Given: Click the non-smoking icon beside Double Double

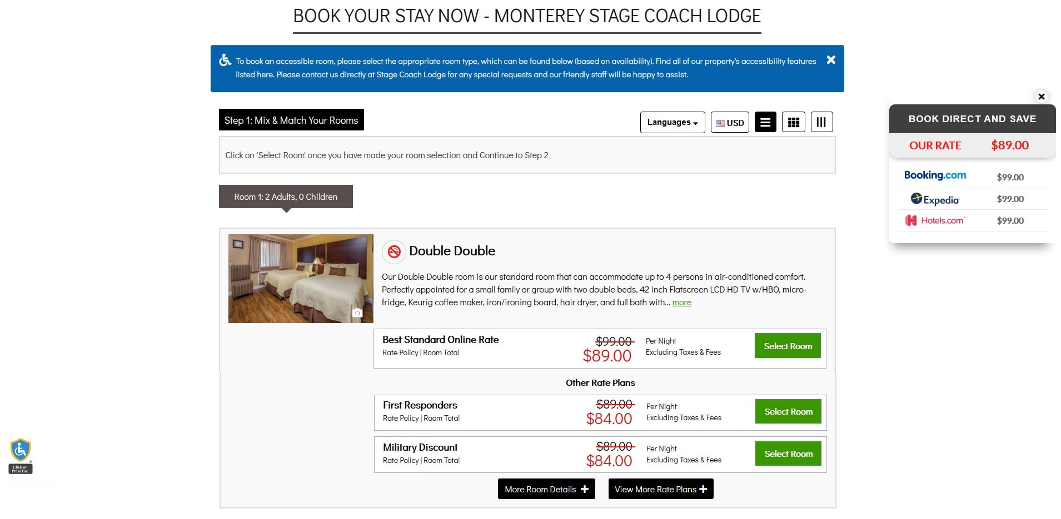Looking at the screenshot, I should [x=394, y=251].
